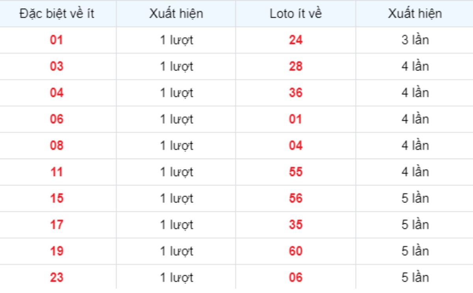Click the red number 11
The image size is (473, 293).
click(57, 172)
